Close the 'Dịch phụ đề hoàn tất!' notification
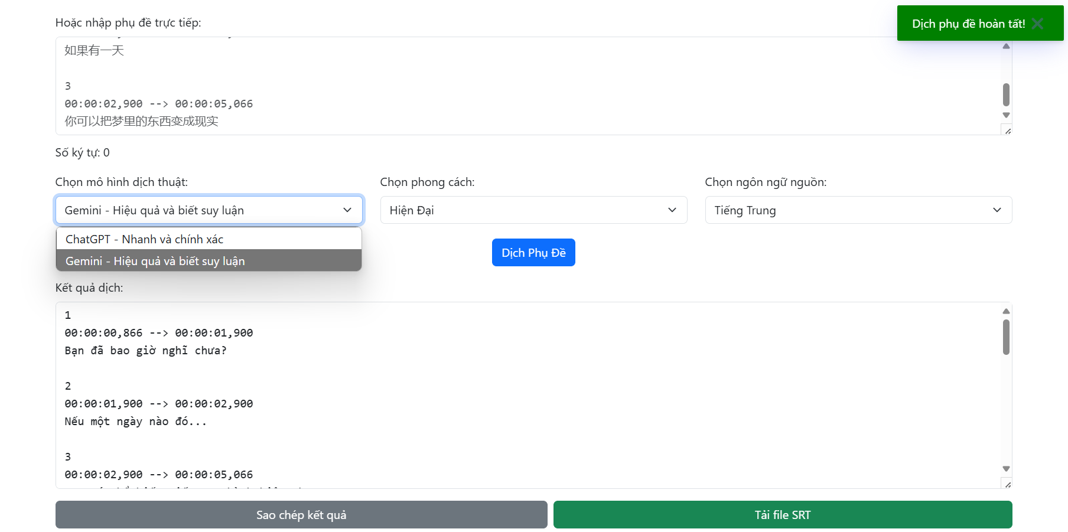 1037,24
